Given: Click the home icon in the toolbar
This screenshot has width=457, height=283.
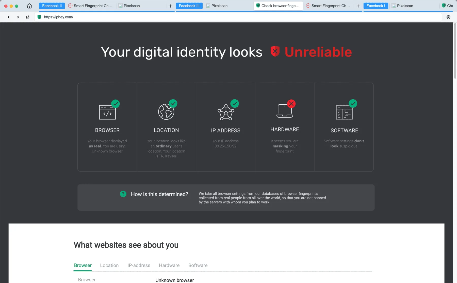Looking at the screenshot, I should pyautogui.click(x=29, y=6).
